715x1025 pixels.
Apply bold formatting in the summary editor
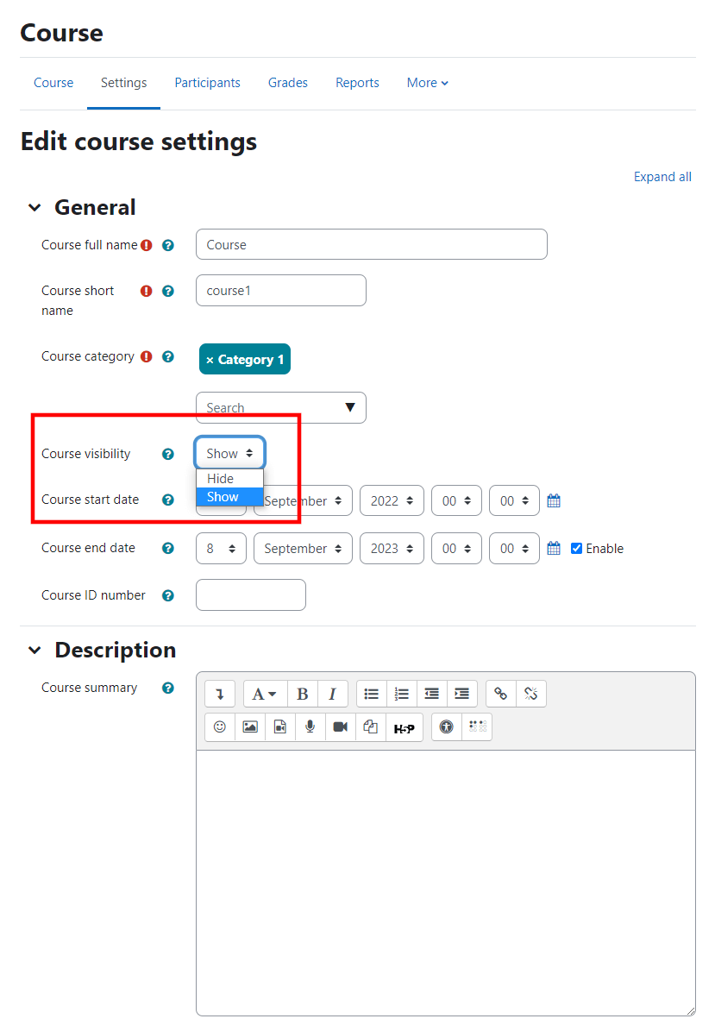click(303, 693)
